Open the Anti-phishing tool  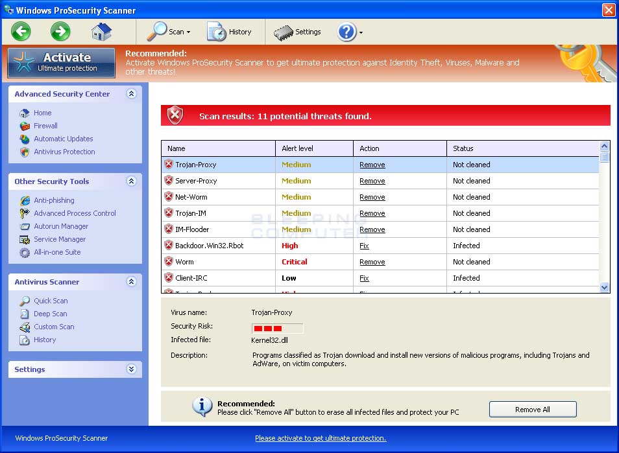click(54, 200)
